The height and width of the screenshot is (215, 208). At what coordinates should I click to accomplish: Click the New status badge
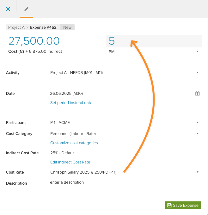(x=67, y=28)
